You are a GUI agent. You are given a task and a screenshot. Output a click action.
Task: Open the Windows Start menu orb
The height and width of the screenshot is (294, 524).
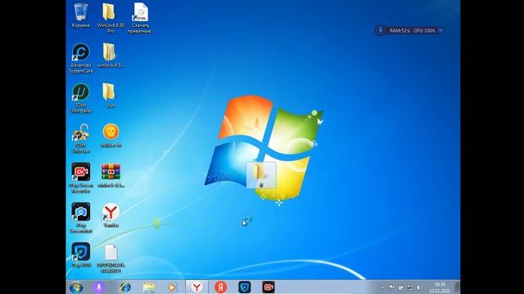click(76, 287)
